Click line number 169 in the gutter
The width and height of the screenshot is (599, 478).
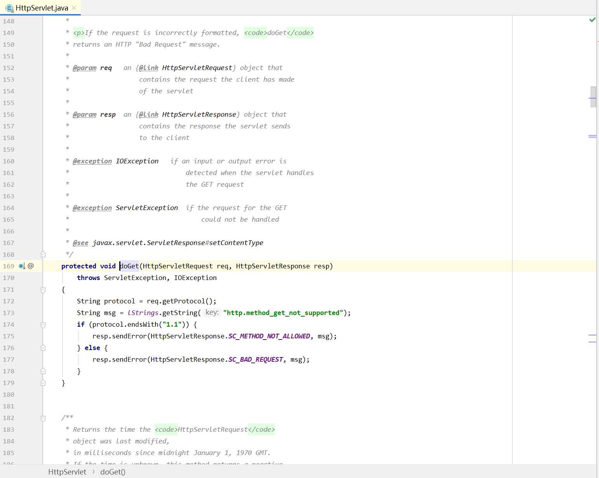click(x=9, y=266)
